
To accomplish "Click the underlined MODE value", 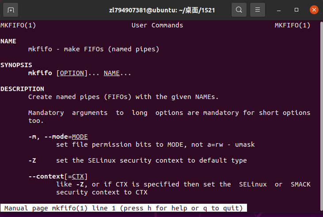I will tap(80, 137).
